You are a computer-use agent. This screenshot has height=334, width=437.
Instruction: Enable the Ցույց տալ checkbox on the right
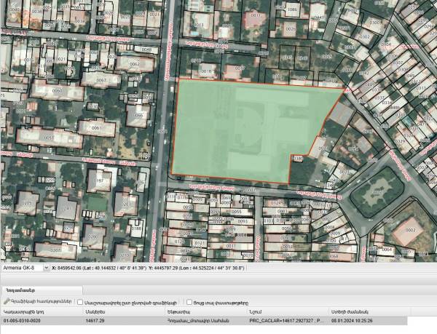tap(189, 301)
